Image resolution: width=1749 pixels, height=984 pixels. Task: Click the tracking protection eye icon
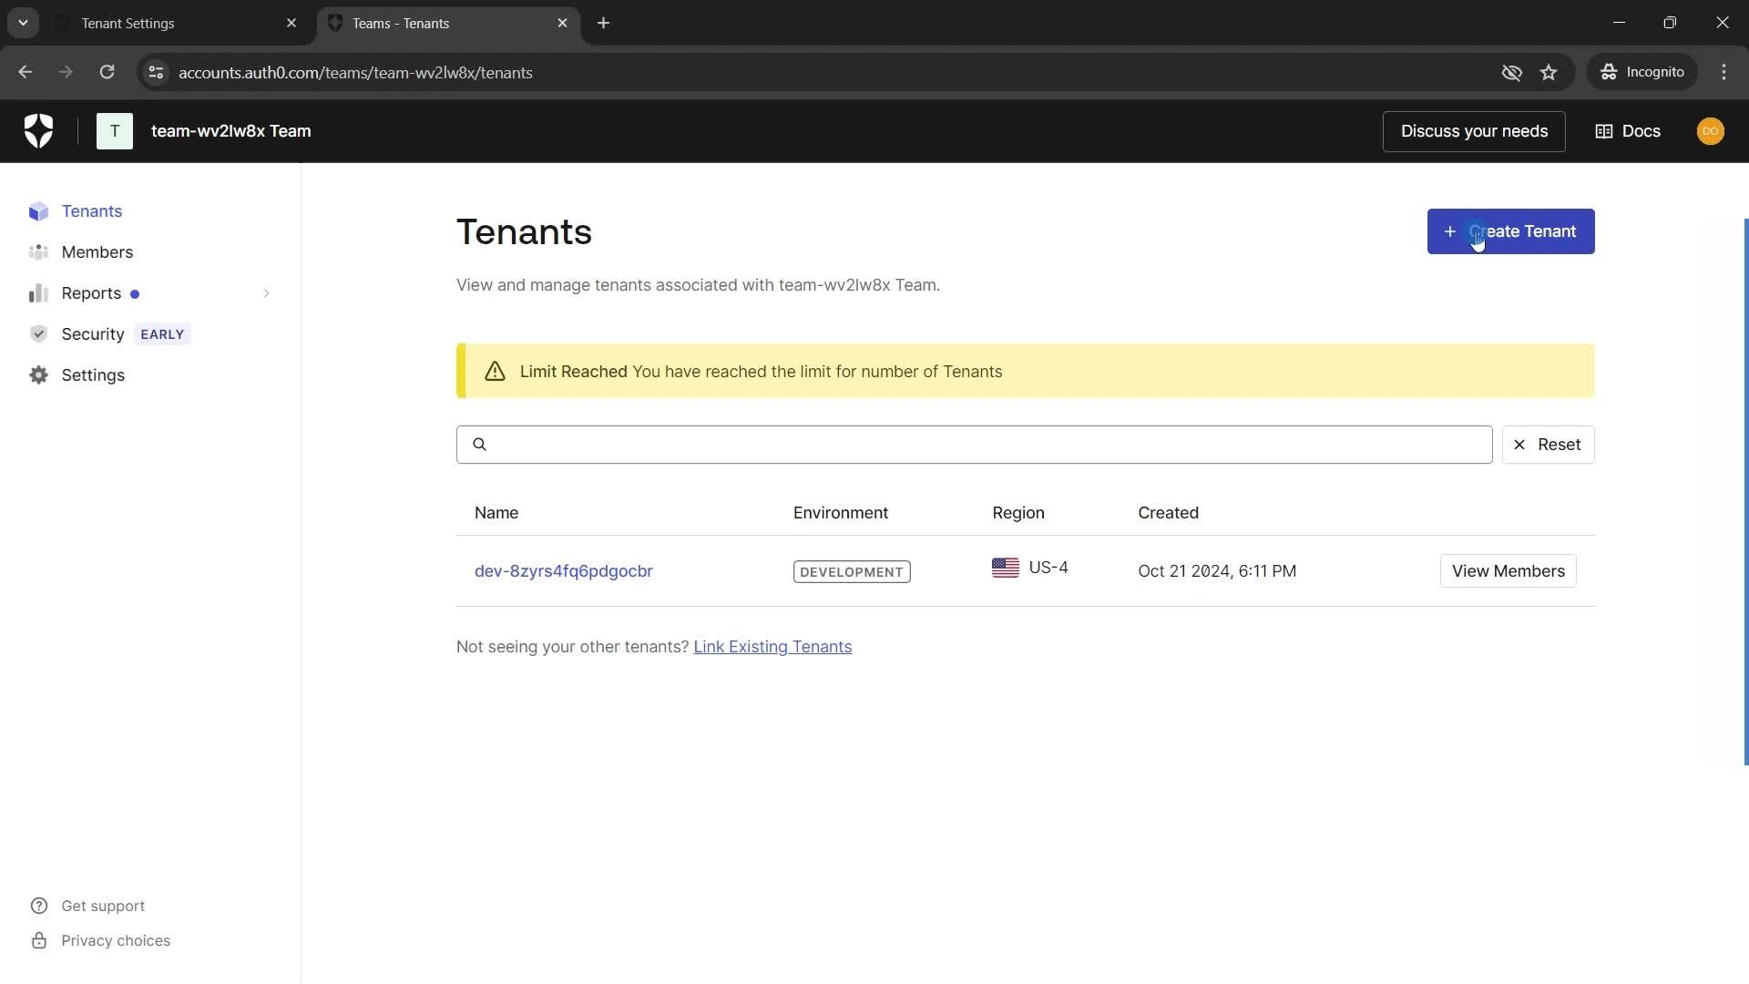1511,72
